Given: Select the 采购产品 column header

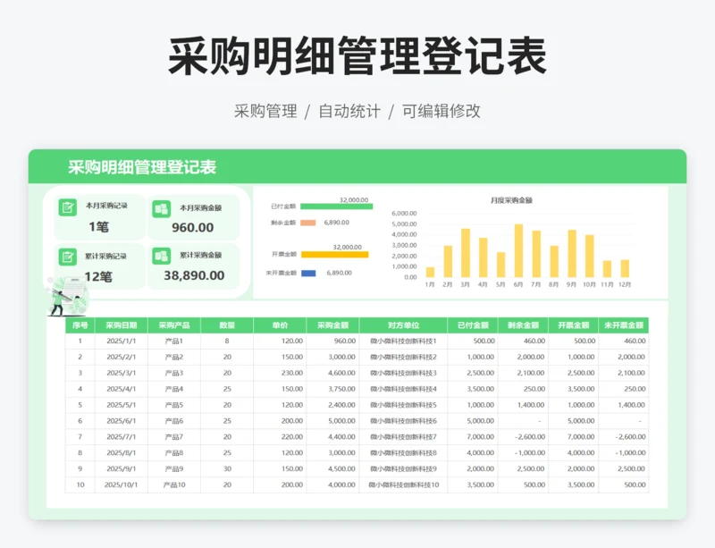Looking at the screenshot, I should (174, 325).
